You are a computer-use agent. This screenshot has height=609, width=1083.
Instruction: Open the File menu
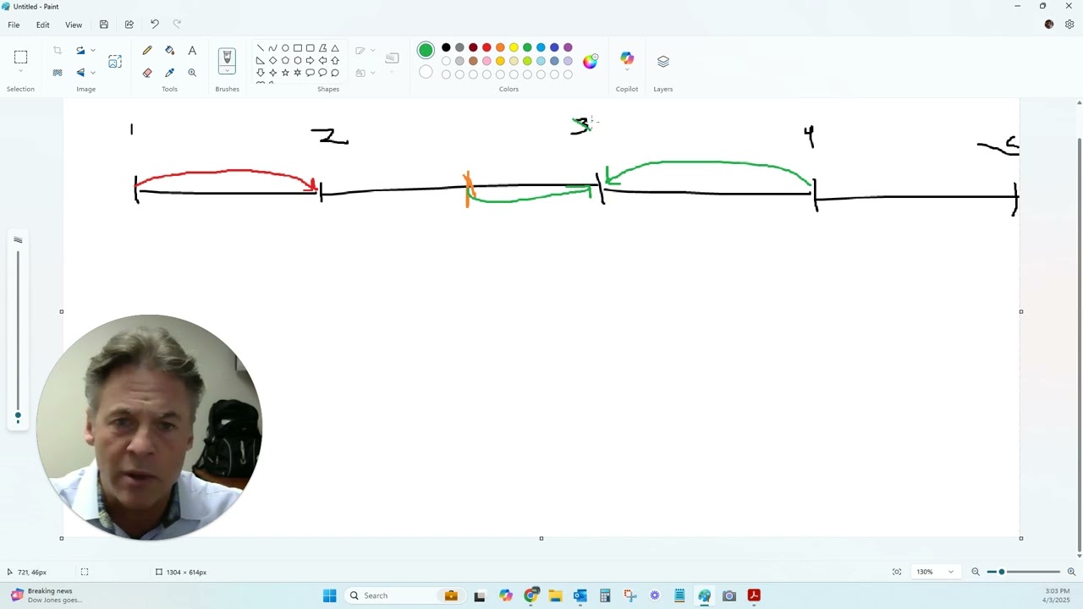(14, 25)
